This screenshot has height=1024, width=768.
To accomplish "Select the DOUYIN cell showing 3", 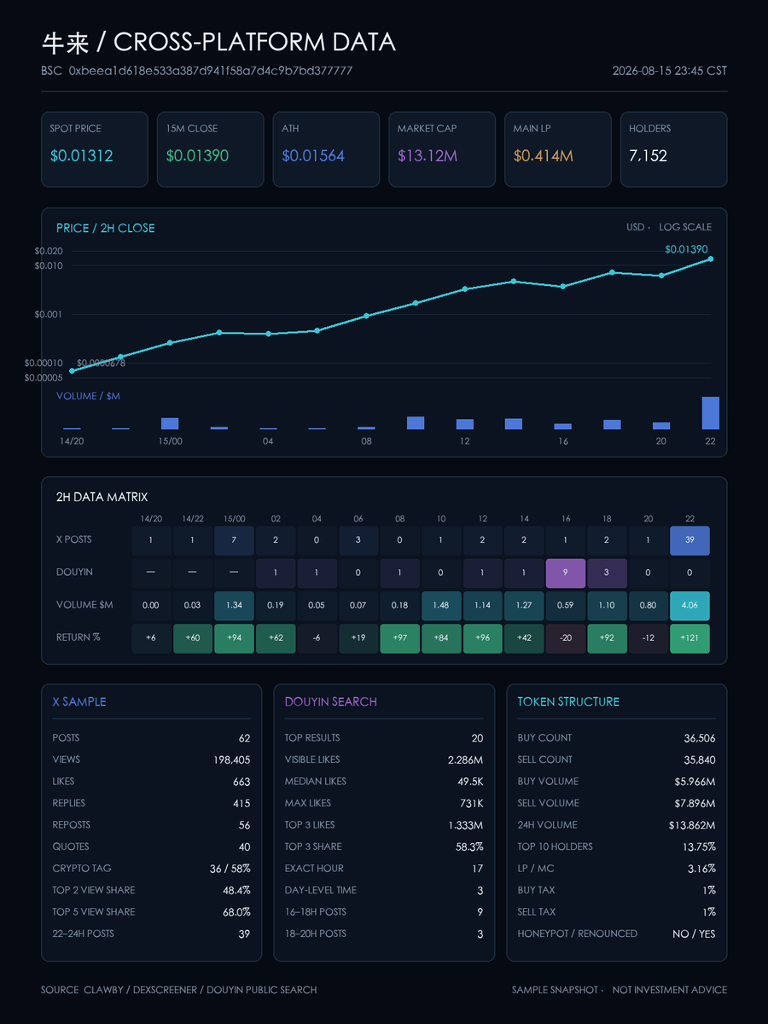I will 607,573.
